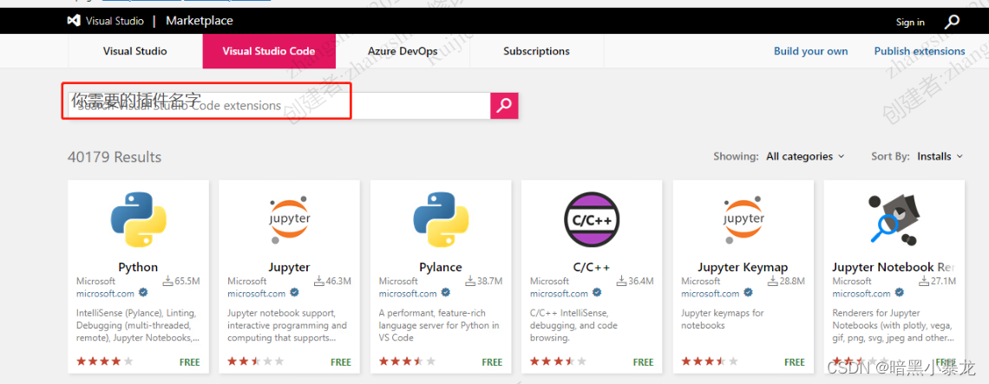This screenshot has width=989, height=384.
Task: Open the C/C++ extension logo
Action: [x=592, y=218]
